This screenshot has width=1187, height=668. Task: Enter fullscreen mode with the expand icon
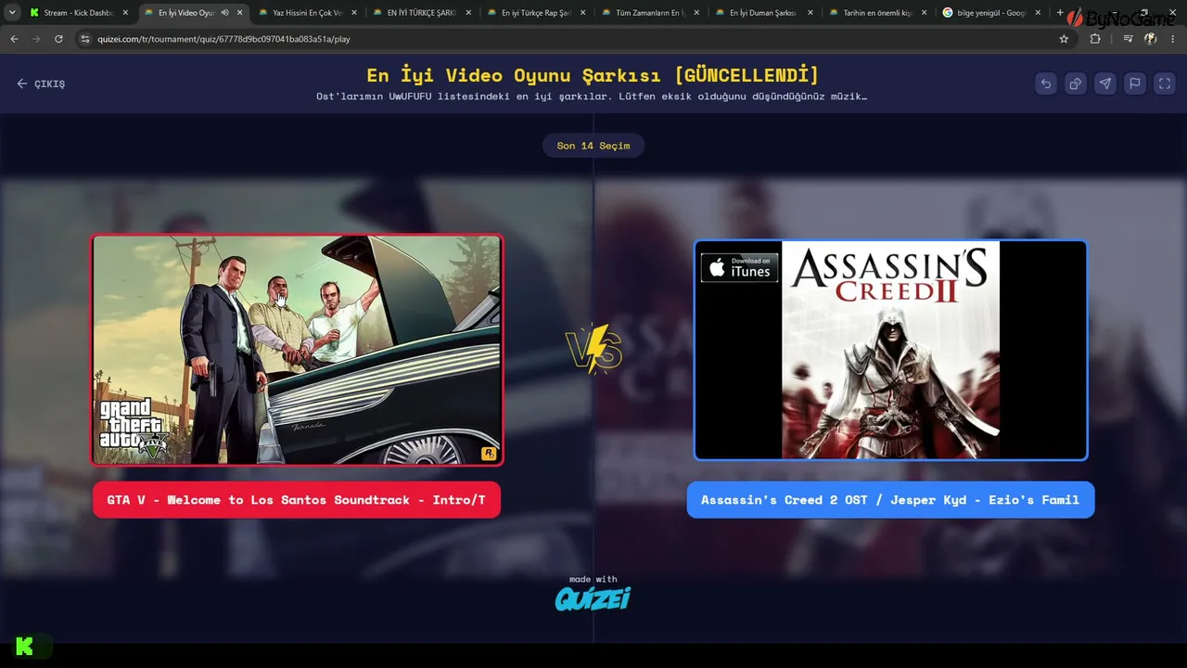pos(1165,83)
